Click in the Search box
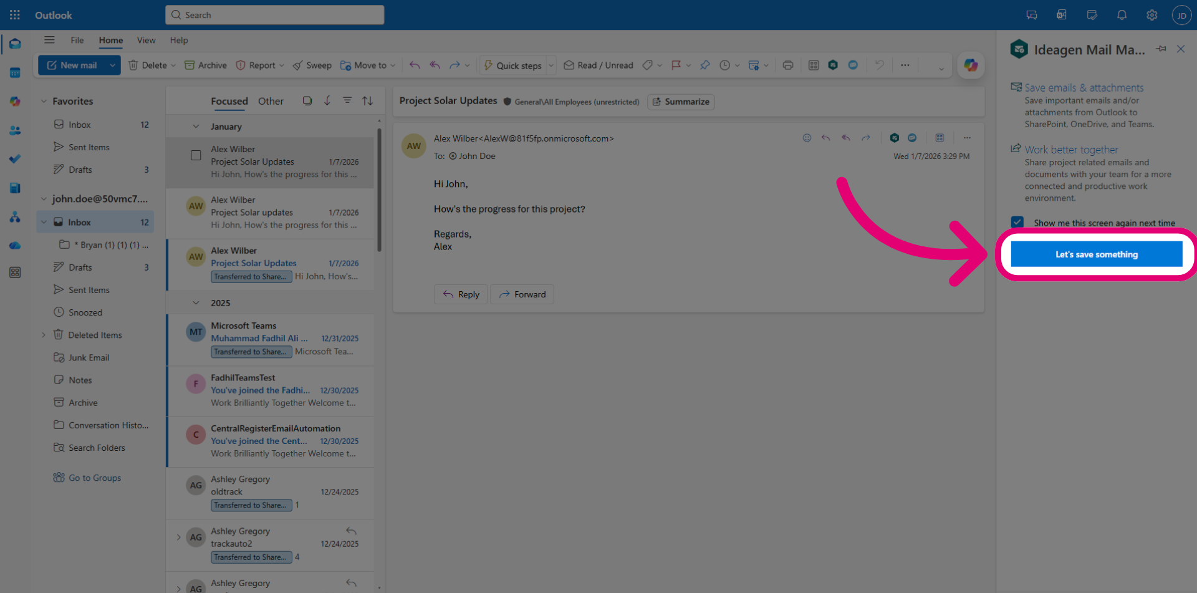The height and width of the screenshot is (593, 1197). [x=274, y=15]
